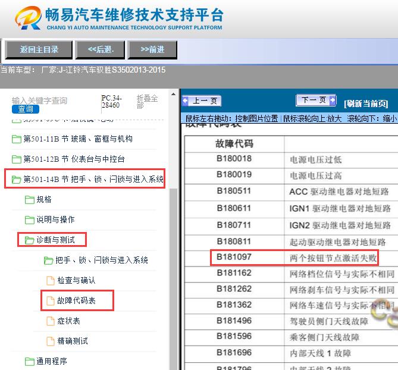Click the blue 查询 search button

(26, 109)
